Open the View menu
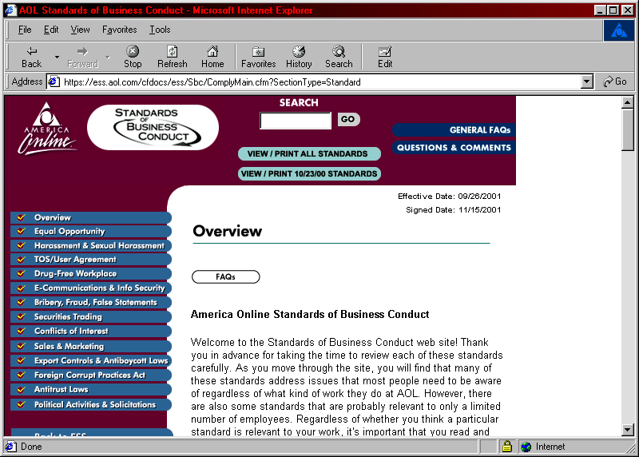Screen dimensions: 639x457 pyautogui.click(x=80, y=30)
